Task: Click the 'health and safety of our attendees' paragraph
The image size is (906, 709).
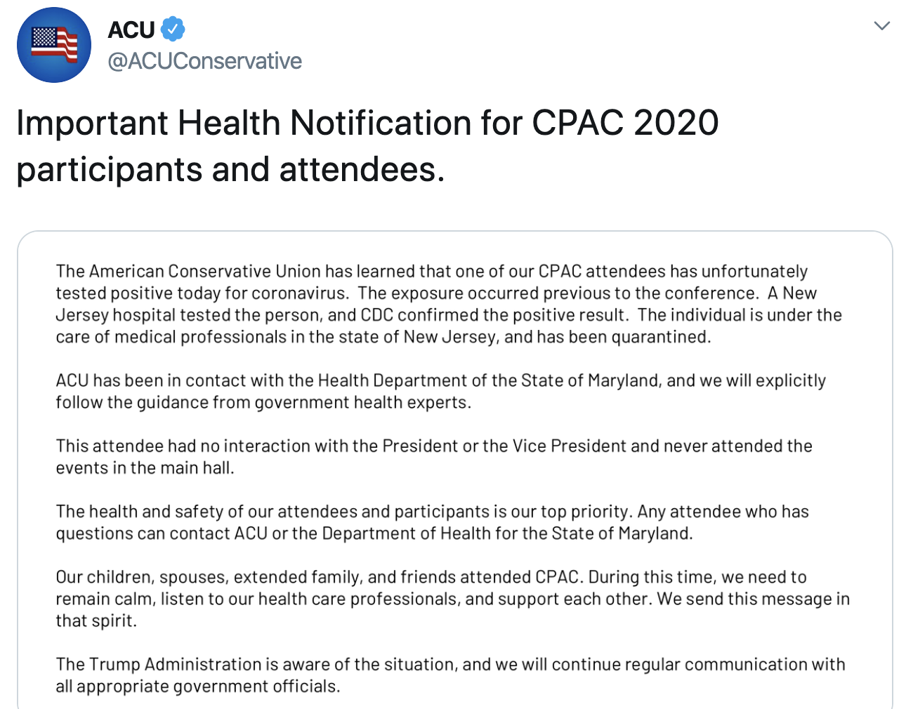Action: pos(432,522)
